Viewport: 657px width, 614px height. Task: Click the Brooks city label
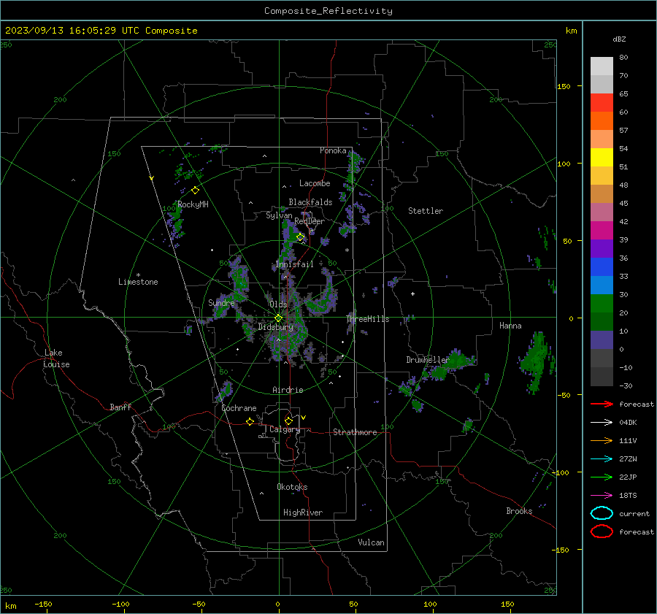point(519,511)
